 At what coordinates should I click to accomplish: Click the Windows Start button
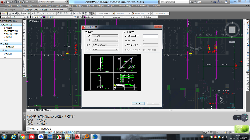4,137
